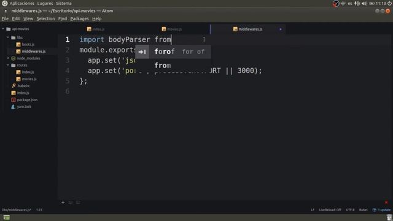Click the '1 update' notification

click(381, 210)
